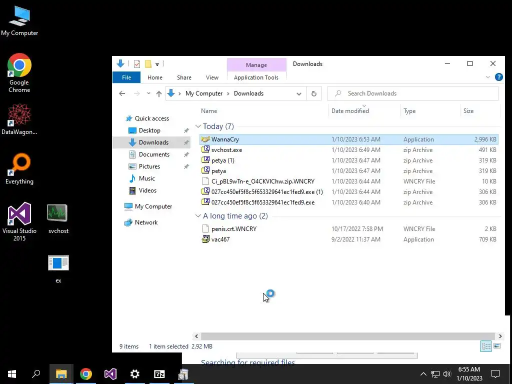Open the recent locations dropdown

(x=148, y=93)
